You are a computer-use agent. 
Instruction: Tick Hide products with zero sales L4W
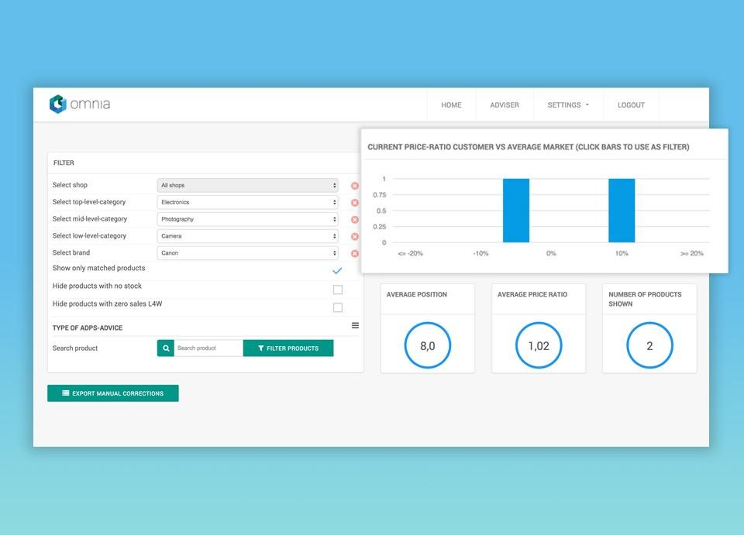point(337,307)
